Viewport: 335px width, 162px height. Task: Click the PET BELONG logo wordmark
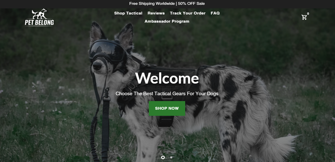(x=39, y=23)
